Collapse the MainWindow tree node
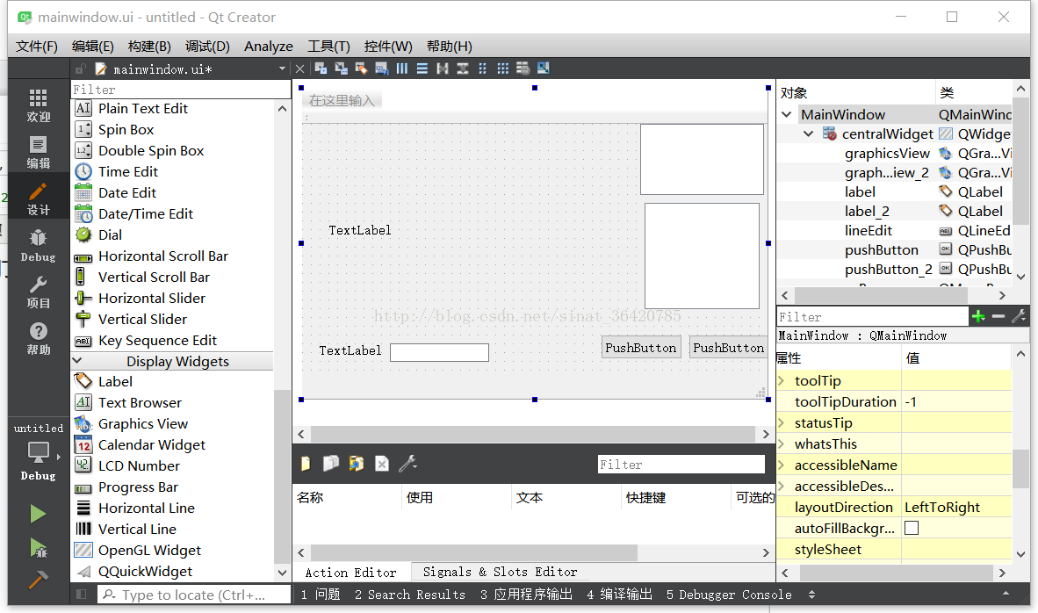 click(x=787, y=114)
